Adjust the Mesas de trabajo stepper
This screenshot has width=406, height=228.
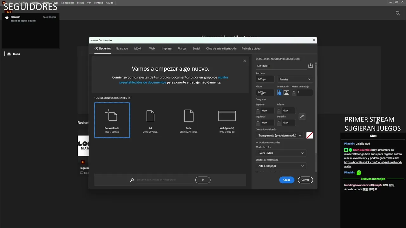tap(294, 92)
